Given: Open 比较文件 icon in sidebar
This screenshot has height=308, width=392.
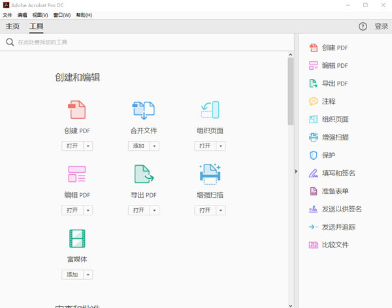Looking at the screenshot, I should (313, 245).
